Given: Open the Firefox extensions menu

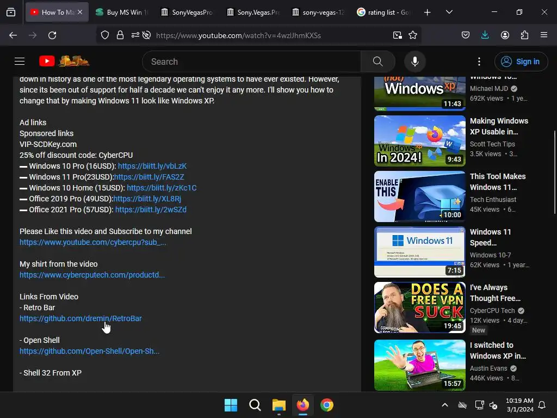Looking at the screenshot, I should coord(524,35).
